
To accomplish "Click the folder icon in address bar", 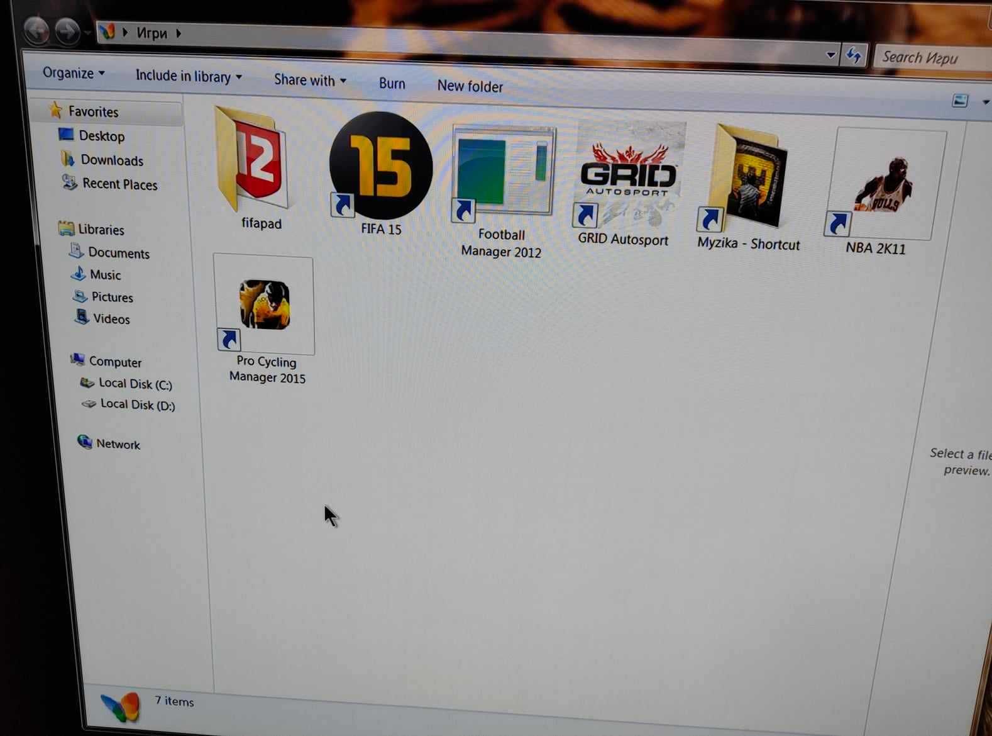I will (107, 31).
